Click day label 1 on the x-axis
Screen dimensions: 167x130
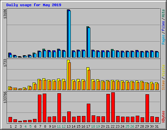pyautogui.click(x=11, y=126)
